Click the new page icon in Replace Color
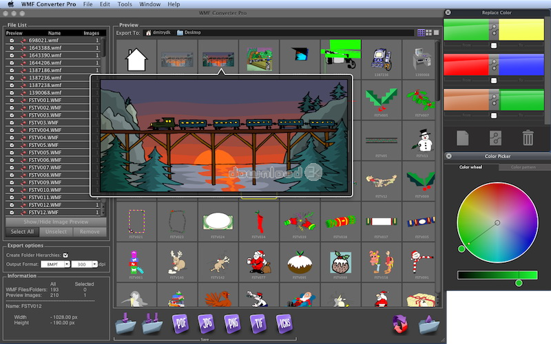551x344 pixels. coord(462,138)
